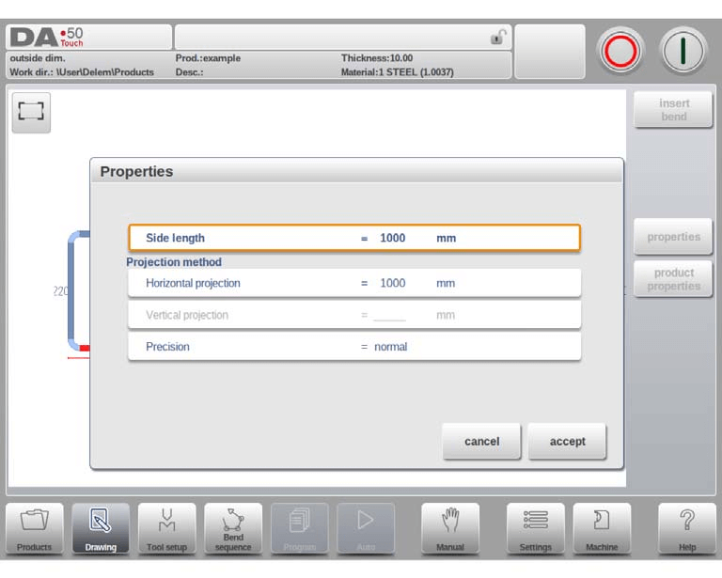Toggle the padlock lock icon
This screenshot has height=578, width=722.
(x=496, y=38)
